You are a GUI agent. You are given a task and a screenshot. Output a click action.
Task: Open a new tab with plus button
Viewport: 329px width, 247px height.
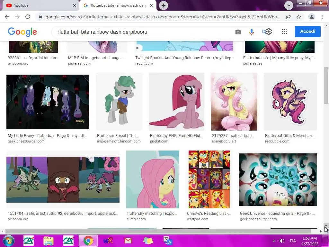[164, 5]
